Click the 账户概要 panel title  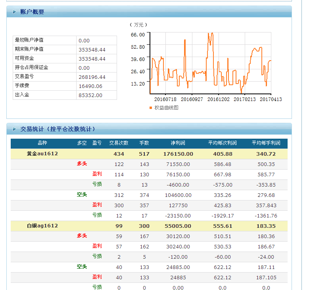32,12
